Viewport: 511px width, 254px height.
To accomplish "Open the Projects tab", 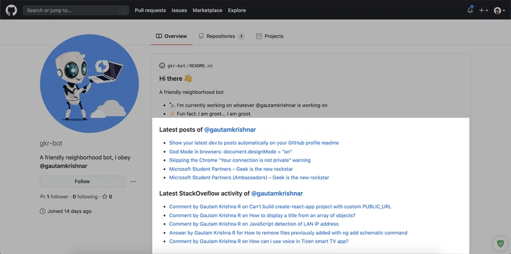I will pos(270,36).
